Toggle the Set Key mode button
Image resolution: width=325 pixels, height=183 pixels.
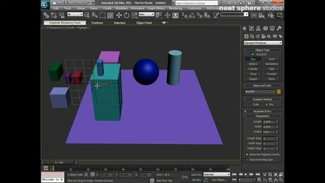(x=197, y=180)
